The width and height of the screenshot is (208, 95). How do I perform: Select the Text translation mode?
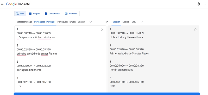tap(20, 14)
